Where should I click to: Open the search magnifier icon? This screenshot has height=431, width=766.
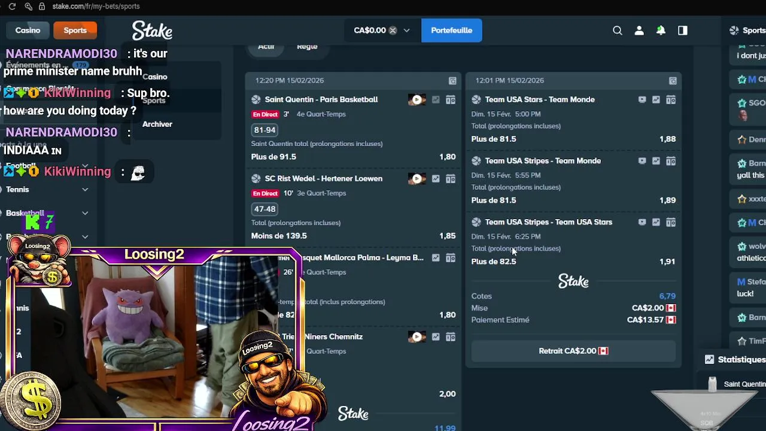tap(618, 31)
